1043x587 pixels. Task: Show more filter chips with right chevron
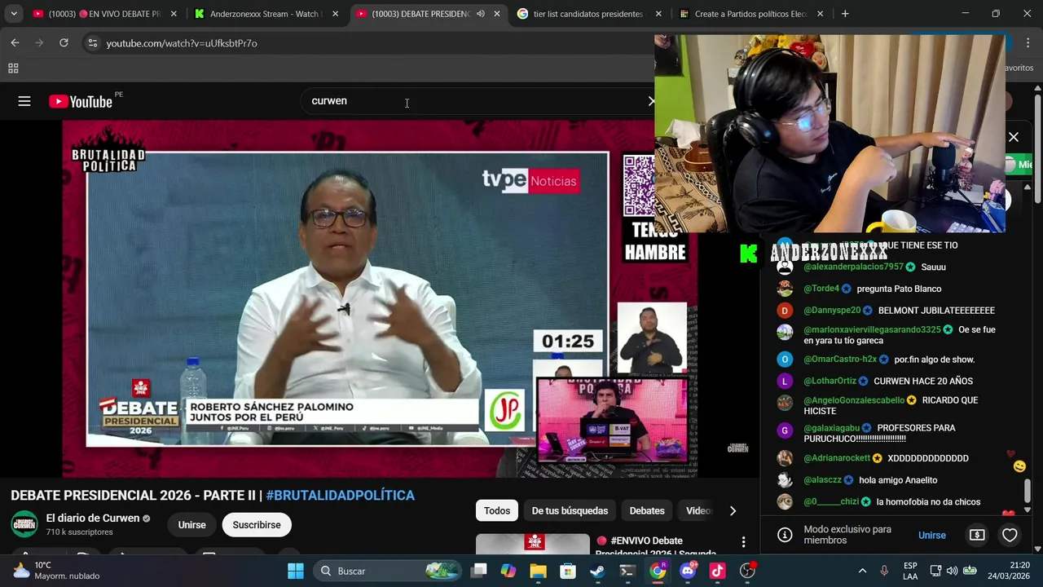pyautogui.click(x=733, y=510)
